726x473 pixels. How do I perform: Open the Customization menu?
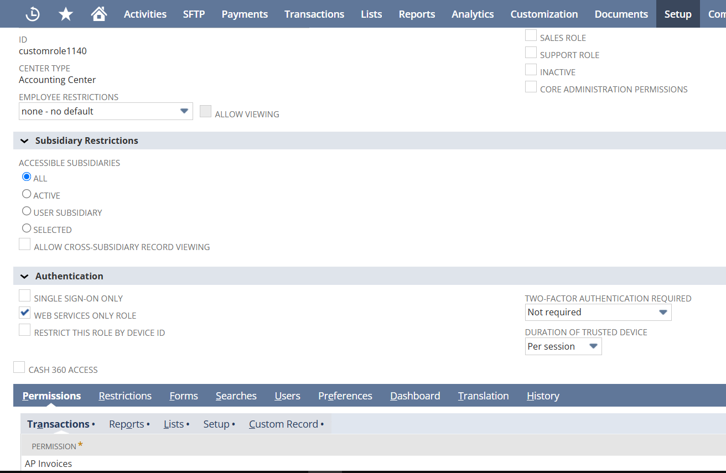coord(544,14)
